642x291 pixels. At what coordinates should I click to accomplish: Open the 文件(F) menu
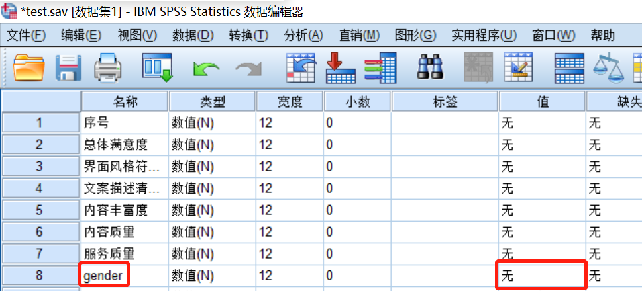(x=27, y=36)
